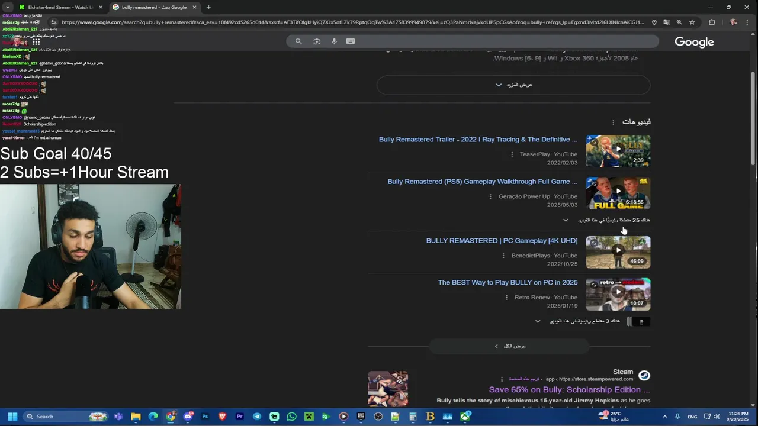The height and width of the screenshot is (426, 758).
Task: Click the site information icon beside URL
Action: tap(53, 22)
